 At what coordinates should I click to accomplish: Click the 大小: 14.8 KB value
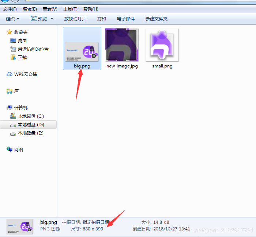pyautogui.click(x=161, y=222)
